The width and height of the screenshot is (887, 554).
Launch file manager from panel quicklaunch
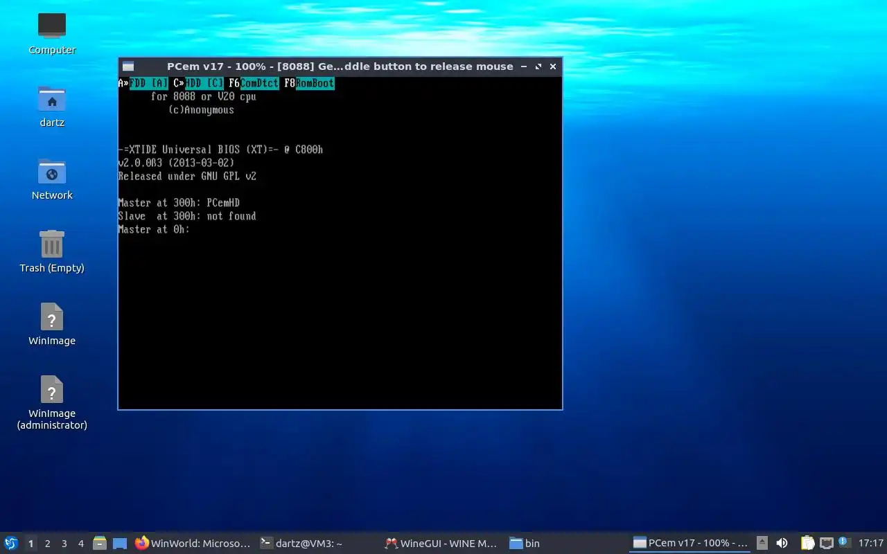pyautogui.click(x=100, y=544)
